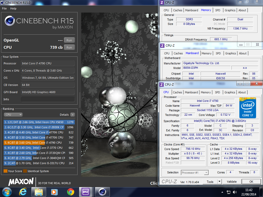Click the network tray icon

(x=228, y=192)
